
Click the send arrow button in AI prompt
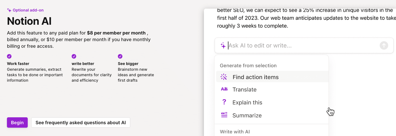point(384,45)
